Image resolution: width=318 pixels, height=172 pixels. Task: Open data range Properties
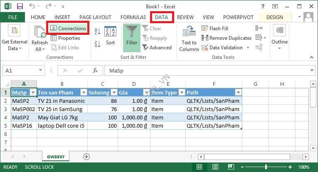[x=66, y=38]
